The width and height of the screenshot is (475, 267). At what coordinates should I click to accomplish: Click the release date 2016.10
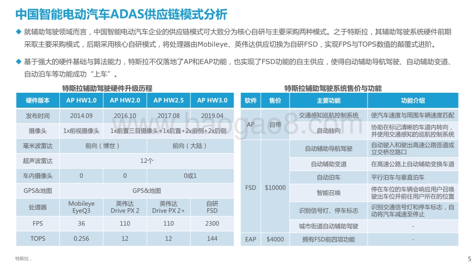(x=125, y=116)
